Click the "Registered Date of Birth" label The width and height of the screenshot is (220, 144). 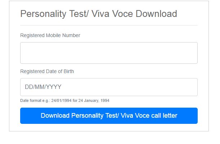coord(47,71)
